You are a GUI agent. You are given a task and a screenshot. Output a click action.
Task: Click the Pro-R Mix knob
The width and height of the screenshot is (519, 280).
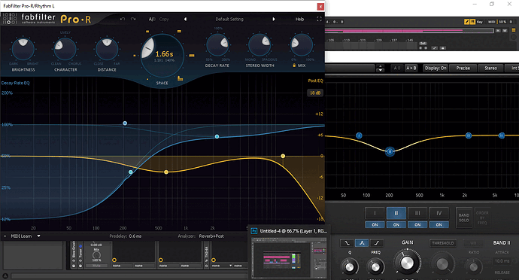(301, 45)
